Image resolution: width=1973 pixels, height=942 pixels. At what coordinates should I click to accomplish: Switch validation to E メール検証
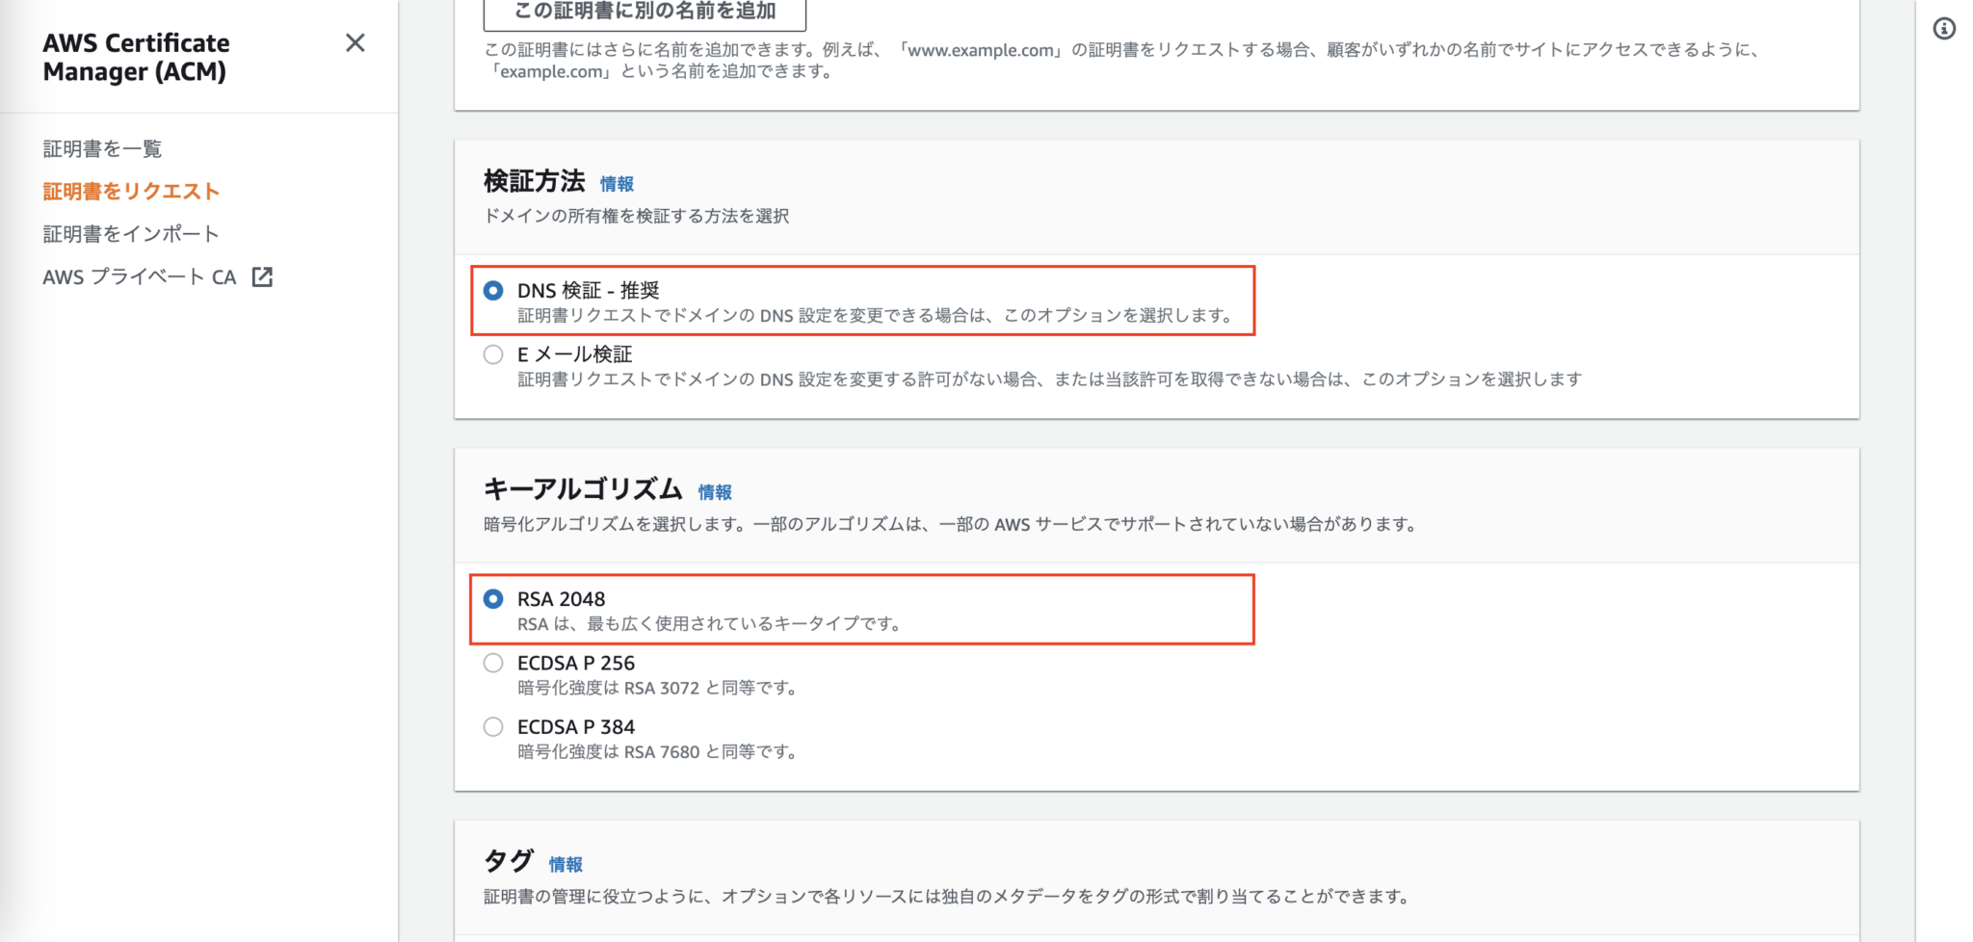[493, 353]
